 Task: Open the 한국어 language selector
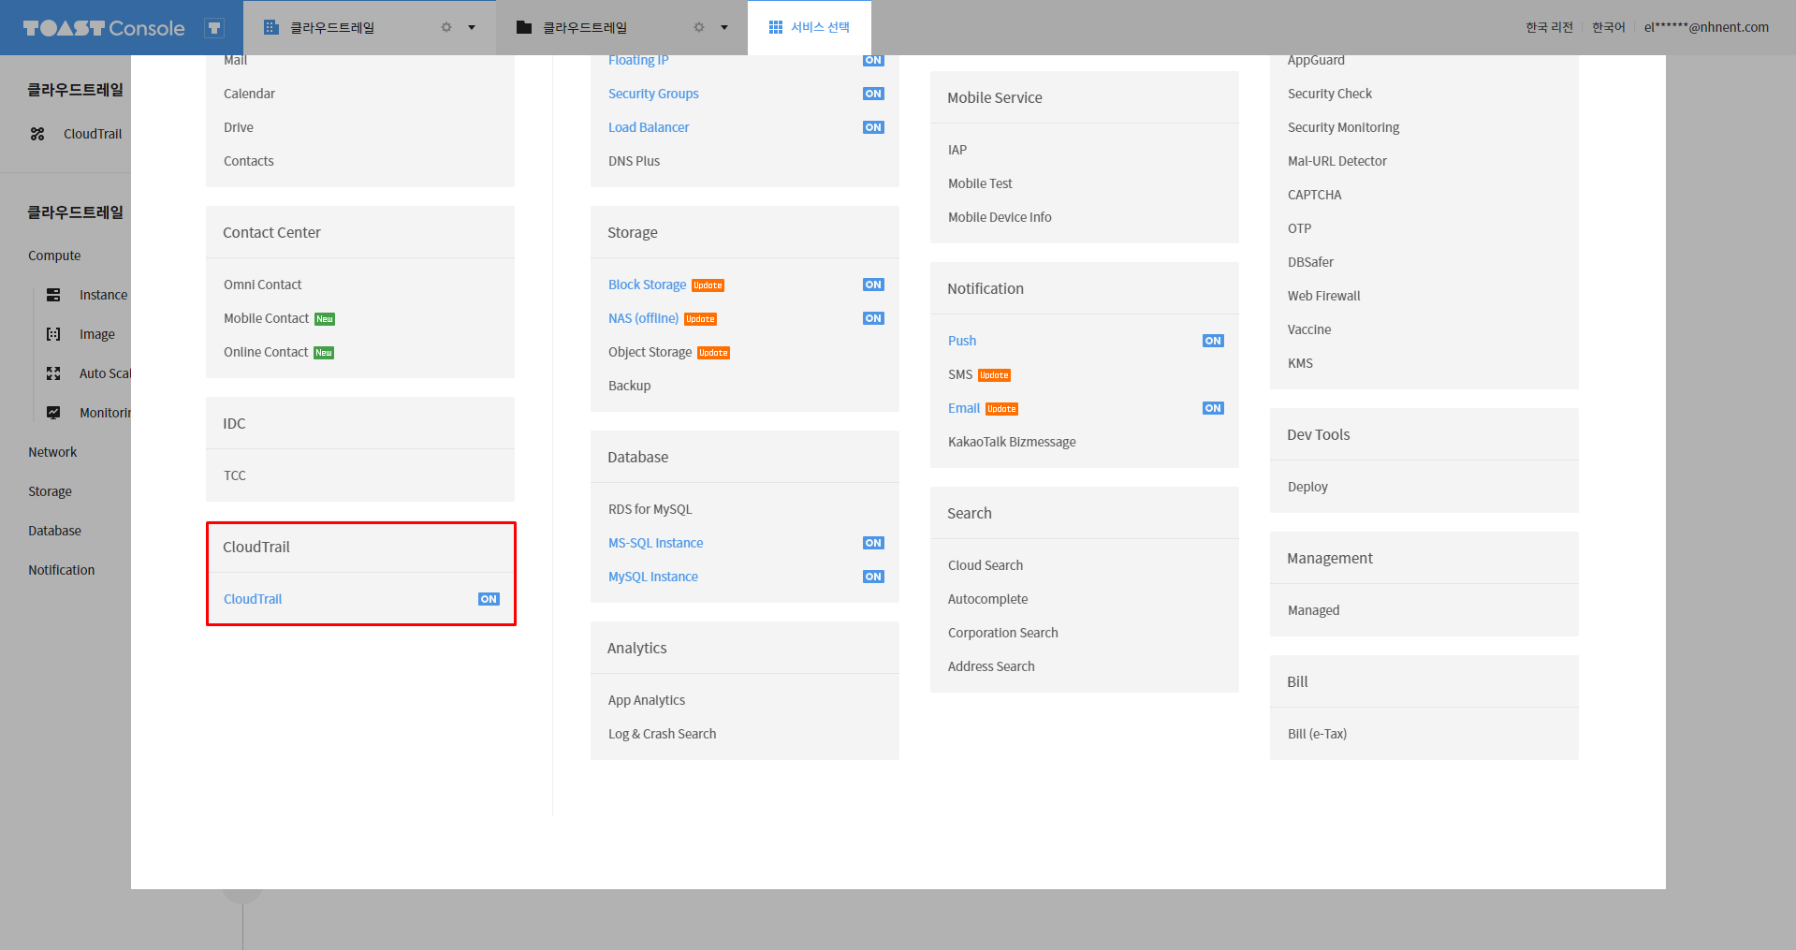[x=1608, y=27]
